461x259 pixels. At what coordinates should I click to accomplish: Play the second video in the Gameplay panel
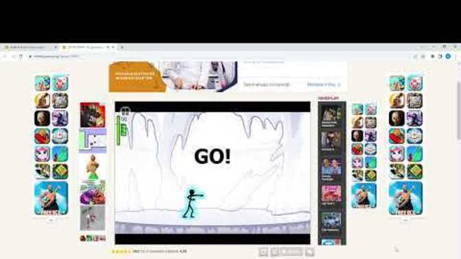point(331,140)
